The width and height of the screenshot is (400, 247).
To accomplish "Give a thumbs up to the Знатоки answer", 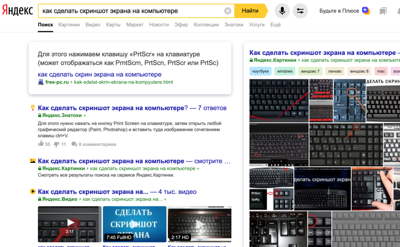I will pos(41,144).
